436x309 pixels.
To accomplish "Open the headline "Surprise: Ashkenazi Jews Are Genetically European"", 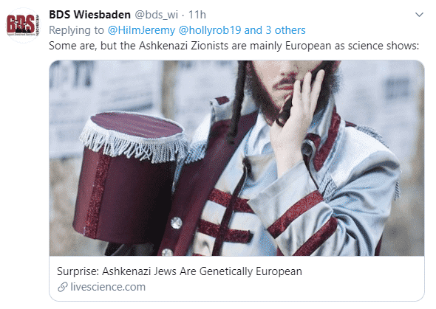I will coord(180,271).
